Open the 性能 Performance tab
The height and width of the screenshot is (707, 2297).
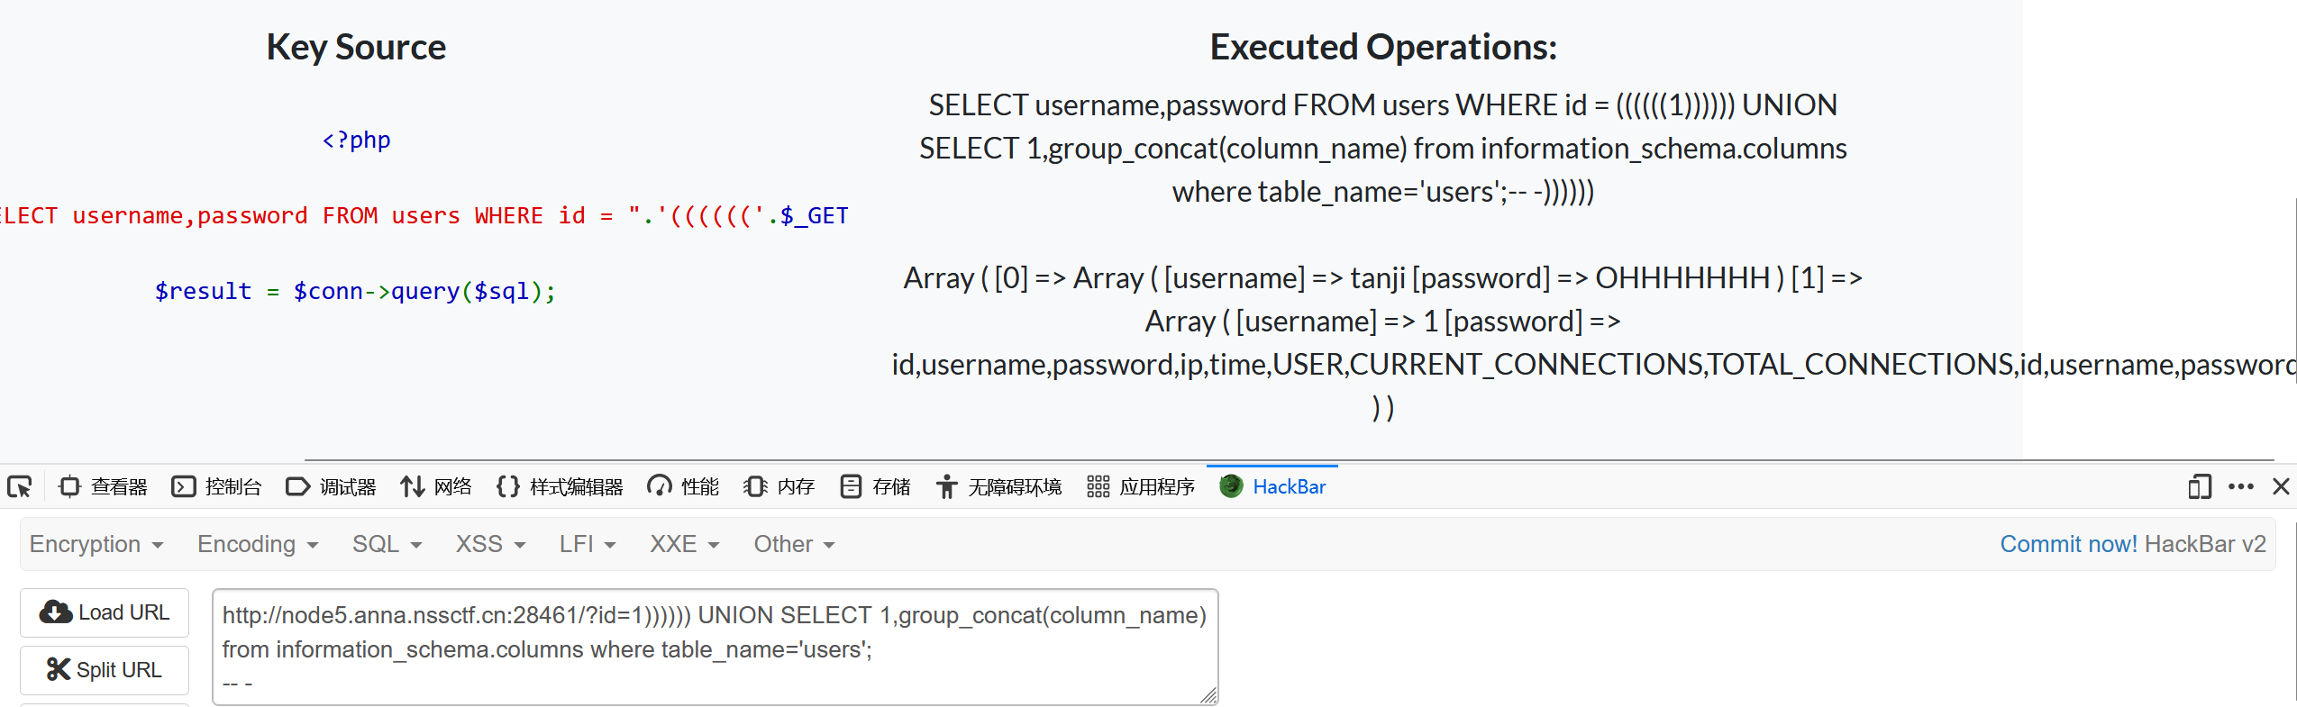[683, 487]
